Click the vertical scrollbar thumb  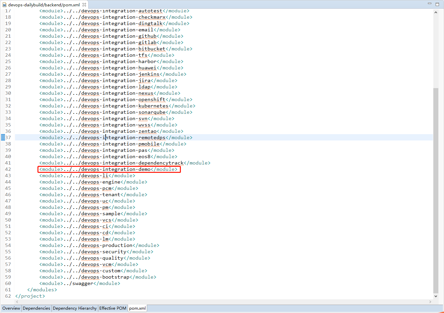click(x=436, y=190)
